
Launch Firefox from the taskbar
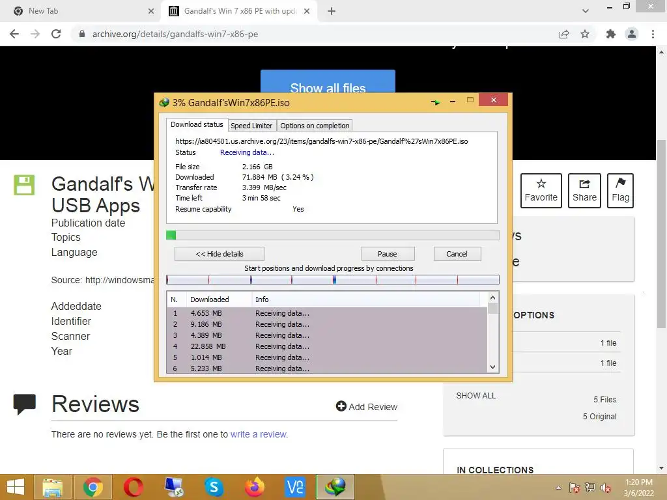tap(255, 487)
